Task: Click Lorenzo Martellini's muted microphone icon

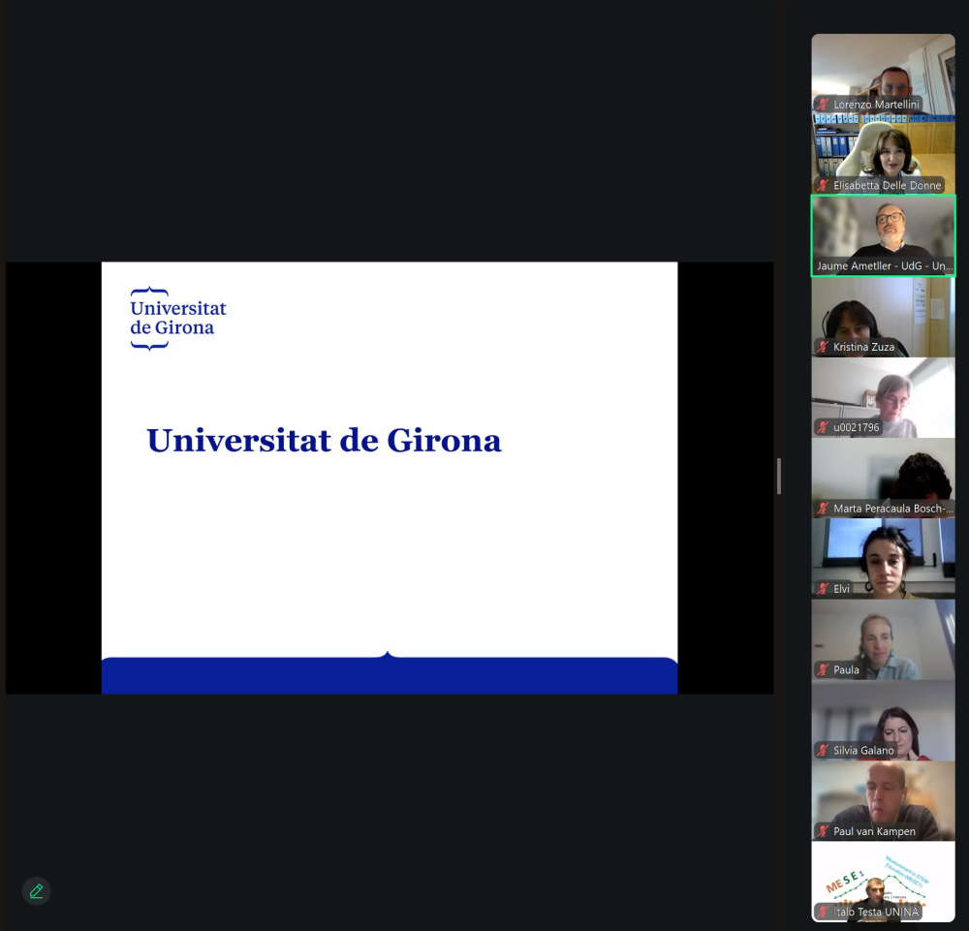Action: point(824,105)
